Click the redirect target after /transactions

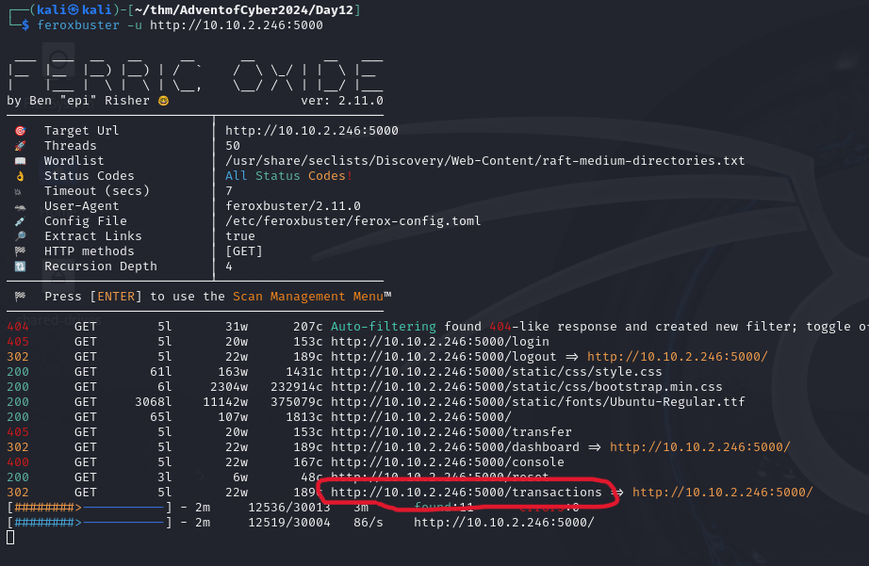tap(723, 493)
